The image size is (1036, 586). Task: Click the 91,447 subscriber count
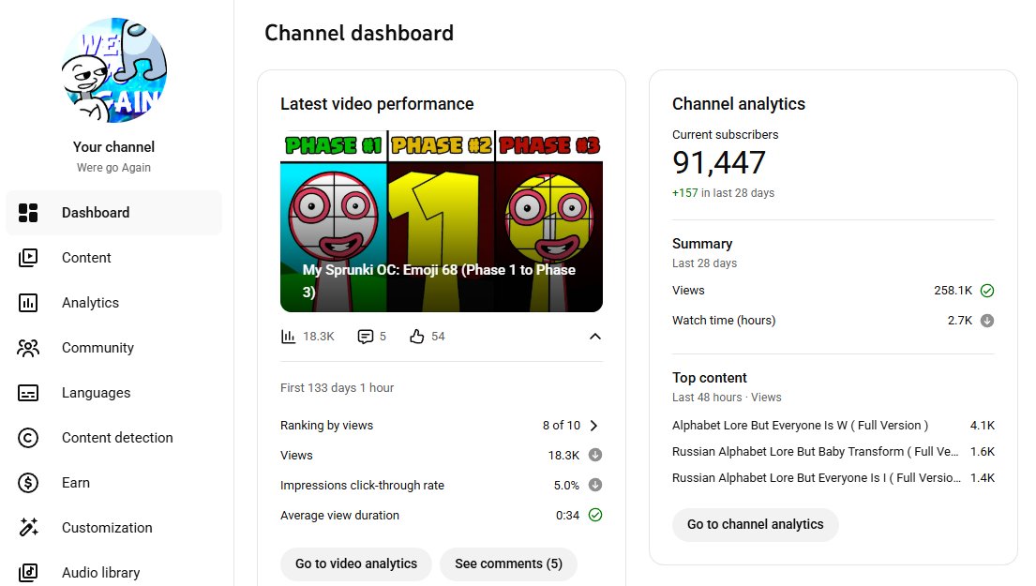pos(719,162)
